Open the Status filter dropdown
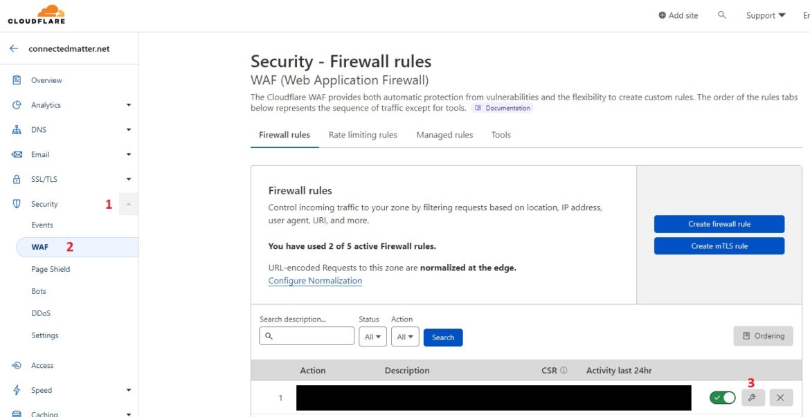 pyautogui.click(x=372, y=337)
